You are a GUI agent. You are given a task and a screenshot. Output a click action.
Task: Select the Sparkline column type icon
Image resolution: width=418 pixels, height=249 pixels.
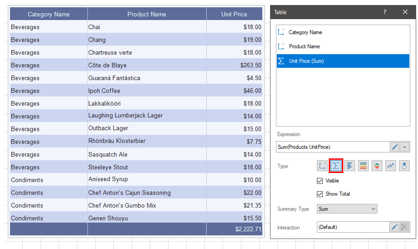391,166
